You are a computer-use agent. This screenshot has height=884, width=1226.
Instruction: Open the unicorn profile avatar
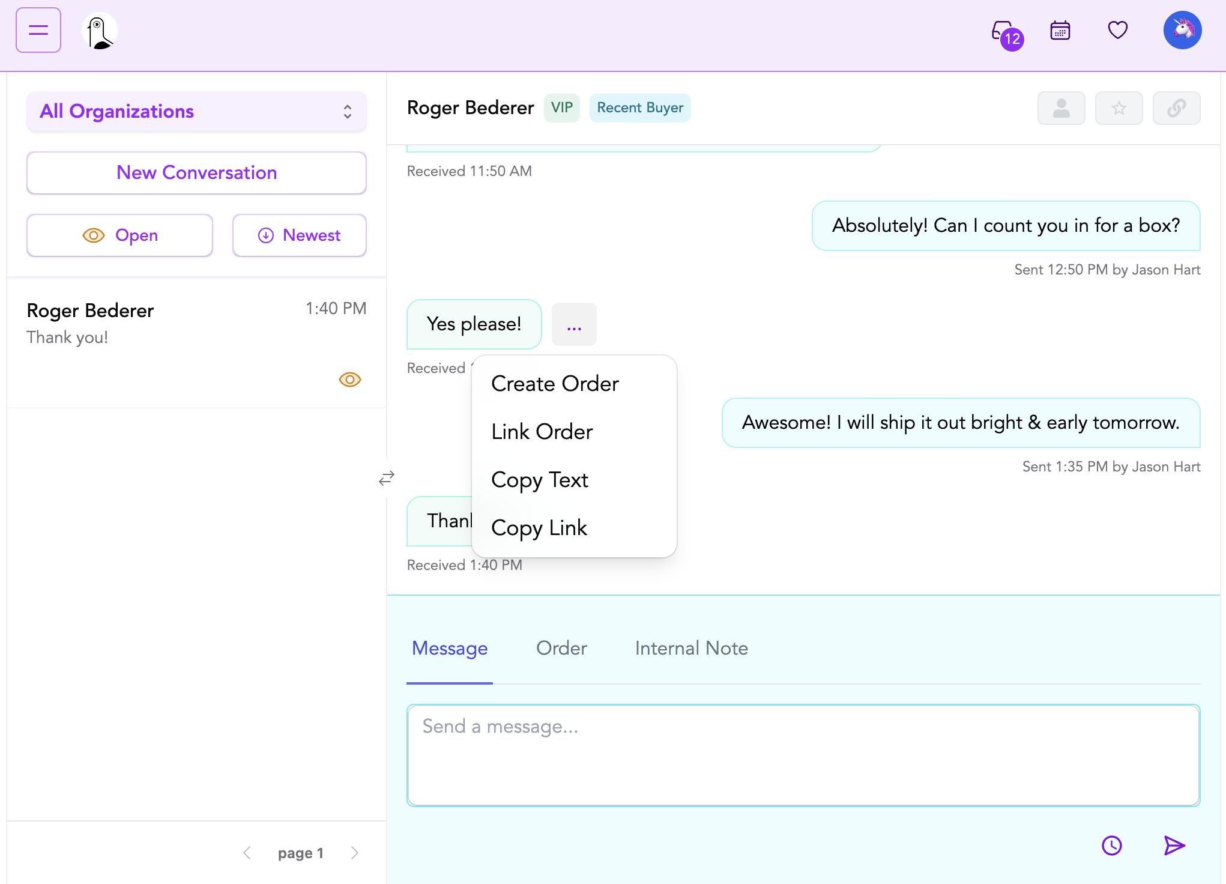1182,29
